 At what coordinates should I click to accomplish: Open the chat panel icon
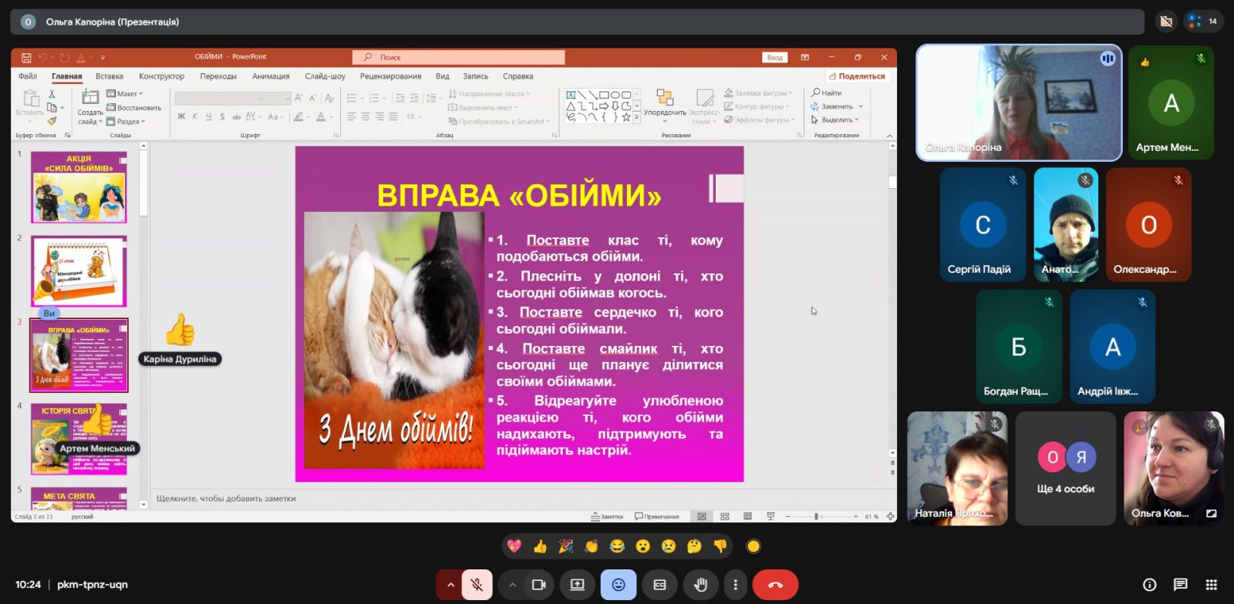tap(1180, 585)
